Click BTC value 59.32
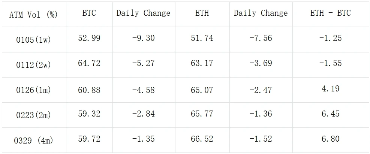Screen dimensions: 370x154 coord(89,114)
